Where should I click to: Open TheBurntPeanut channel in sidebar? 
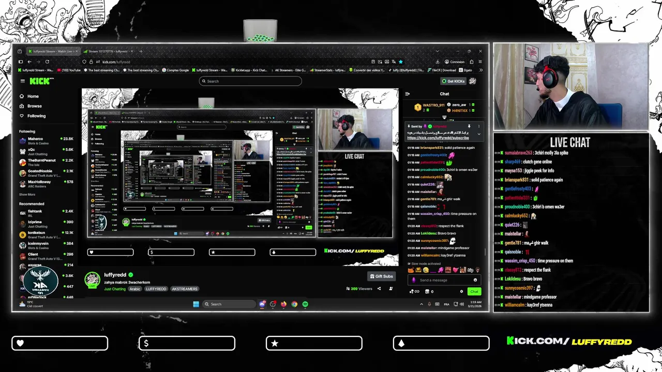[47, 162]
